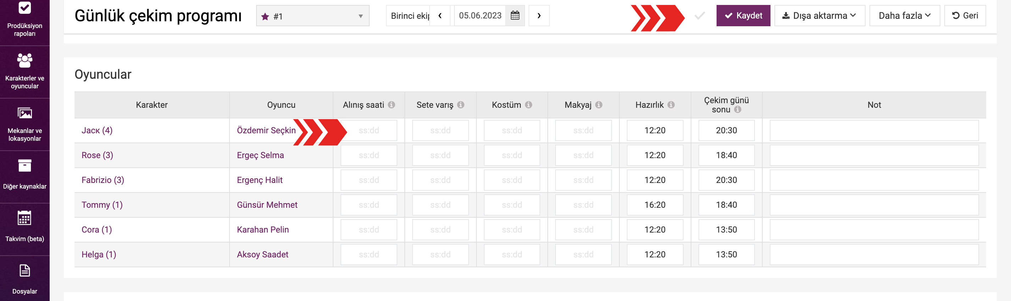
Task: Expand Daha fazla menu
Action: (905, 16)
